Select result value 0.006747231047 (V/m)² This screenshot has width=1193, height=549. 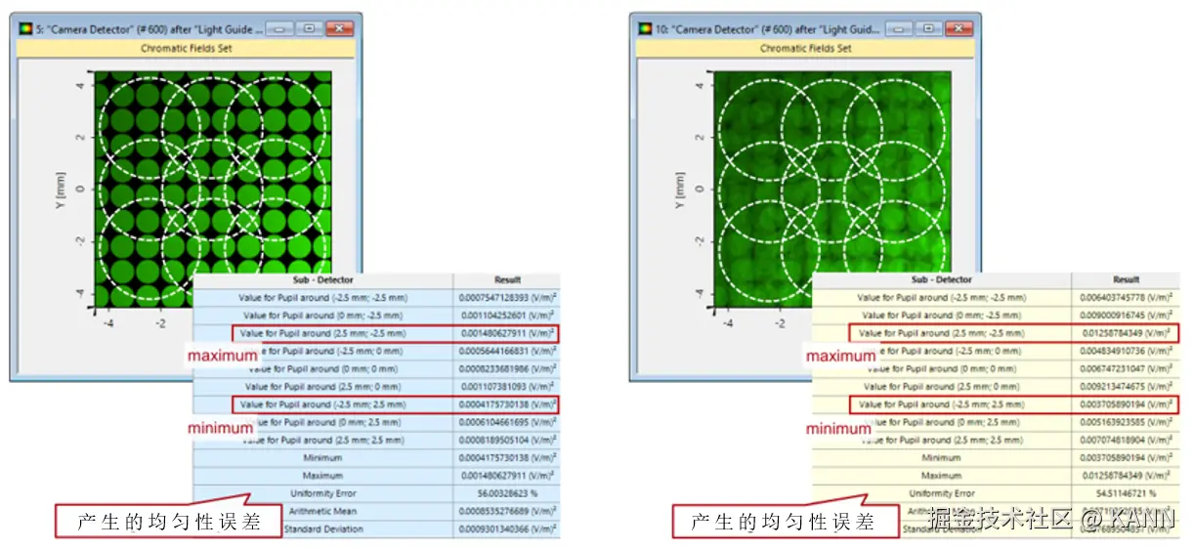click(1127, 368)
